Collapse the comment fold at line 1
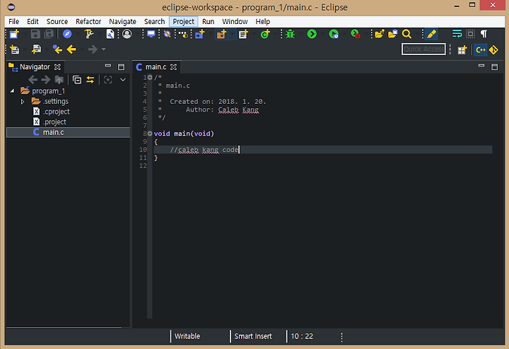The width and height of the screenshot is (509, 349). coord(150,77)
